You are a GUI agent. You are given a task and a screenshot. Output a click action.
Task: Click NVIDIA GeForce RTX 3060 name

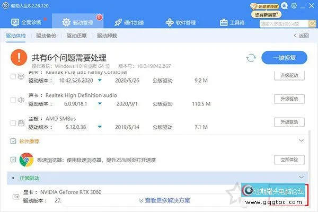(x=71, y=192)
